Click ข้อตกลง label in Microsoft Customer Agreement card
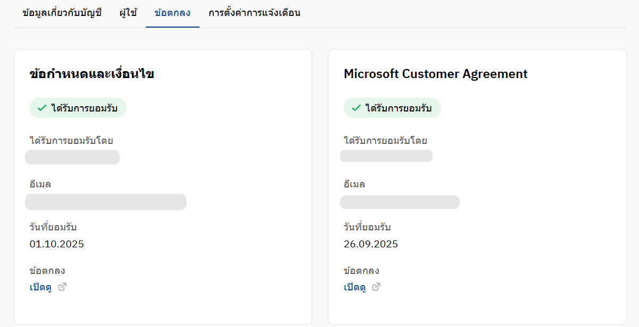 pyautogui.click(x=362, y=271)
